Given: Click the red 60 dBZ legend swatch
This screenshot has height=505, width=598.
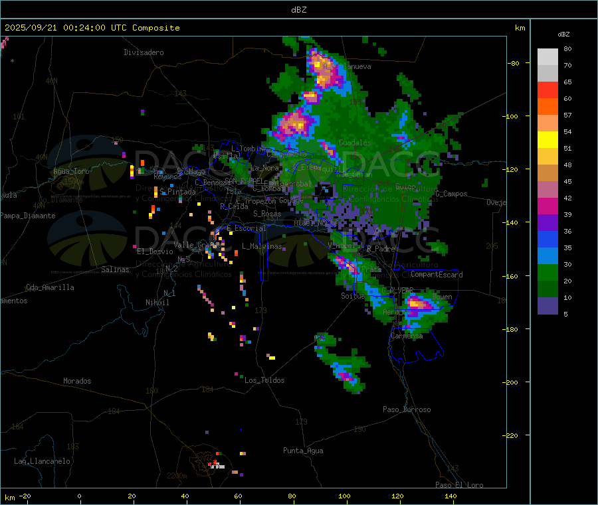Looking at the screenshot, I should pos(548,90).
